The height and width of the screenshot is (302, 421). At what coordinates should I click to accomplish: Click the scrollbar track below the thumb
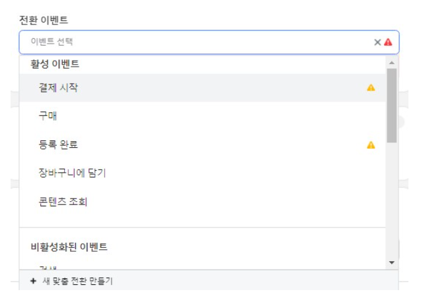[x=392, y=201]
